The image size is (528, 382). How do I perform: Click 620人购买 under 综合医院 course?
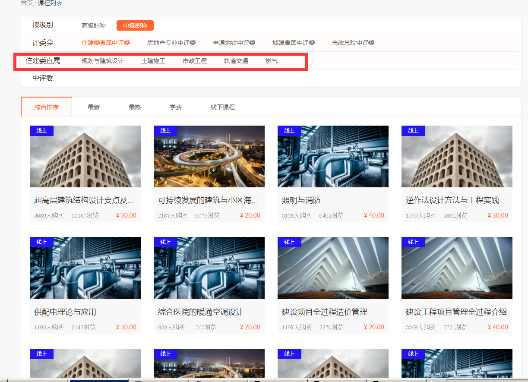tap(171, 327)
